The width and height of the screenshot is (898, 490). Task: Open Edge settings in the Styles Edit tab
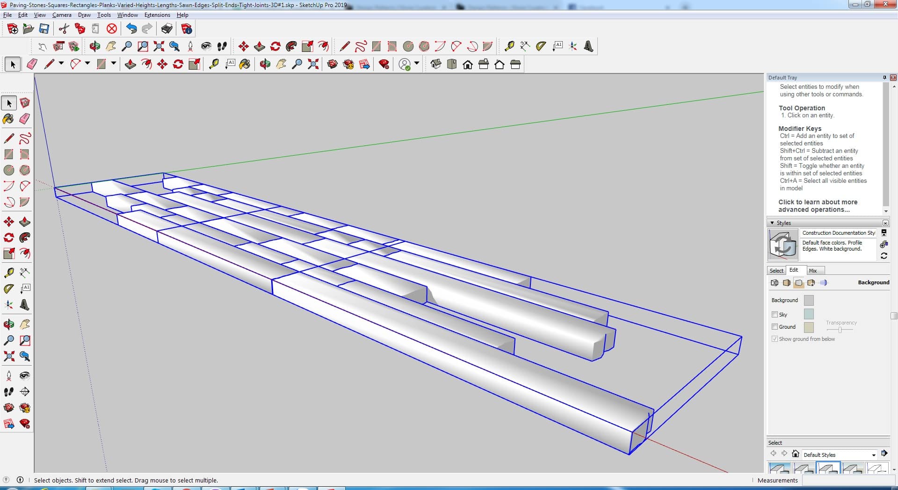(775, 282)
